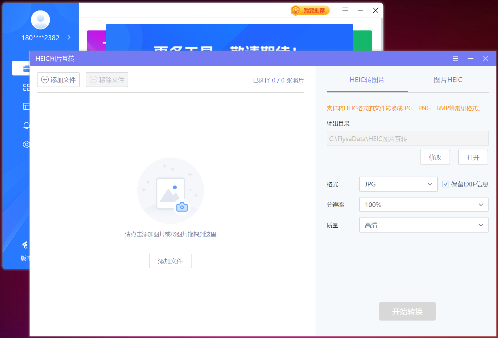Click the orange HEIC format support notice text

click(x=405, y=108)
